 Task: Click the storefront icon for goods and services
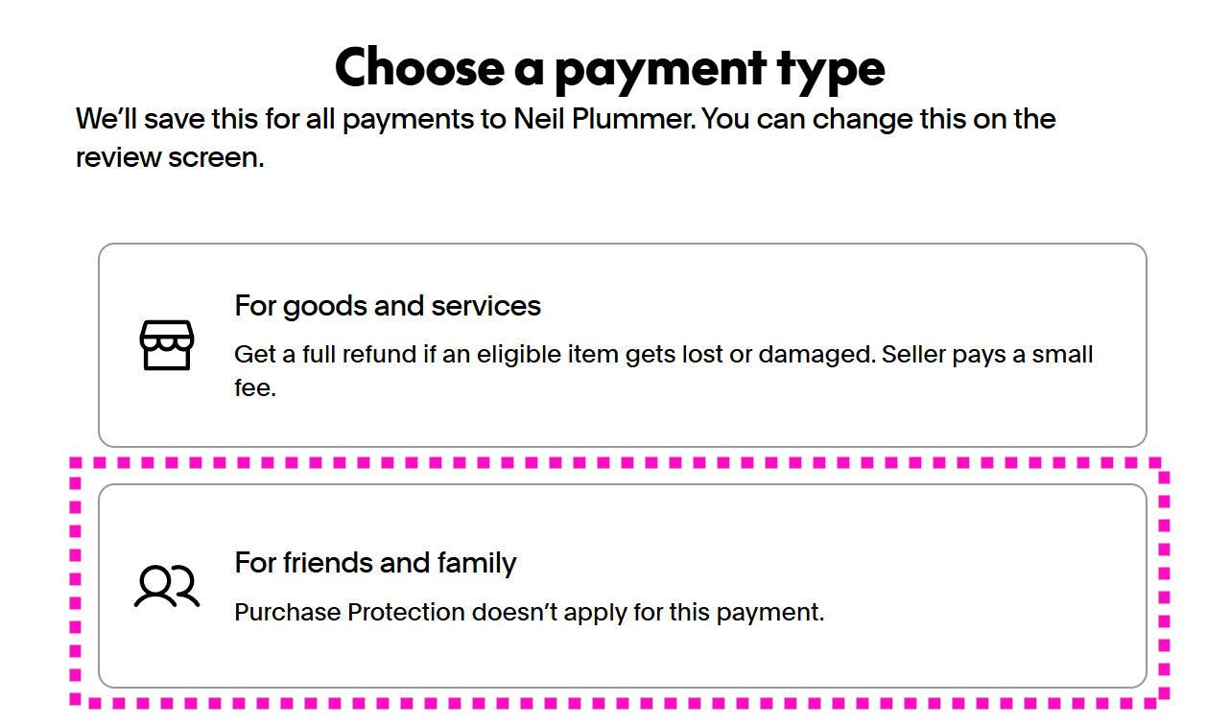point(167,345)
